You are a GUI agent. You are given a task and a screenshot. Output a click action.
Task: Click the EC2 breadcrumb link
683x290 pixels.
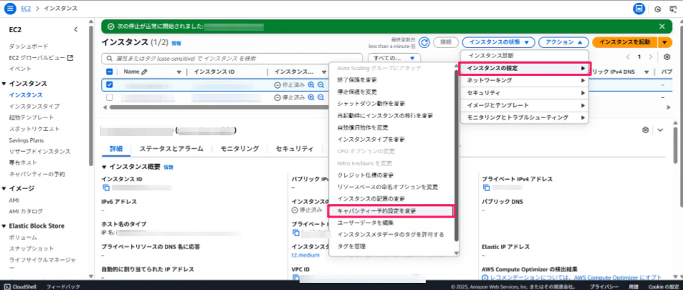(26, 9)
